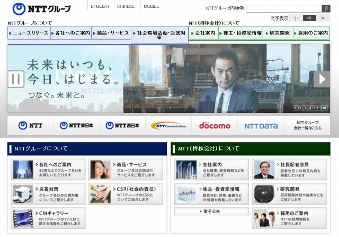Open 災害対策 card title link
This screenshot has width=339, height=237.
tap(49, 189)
